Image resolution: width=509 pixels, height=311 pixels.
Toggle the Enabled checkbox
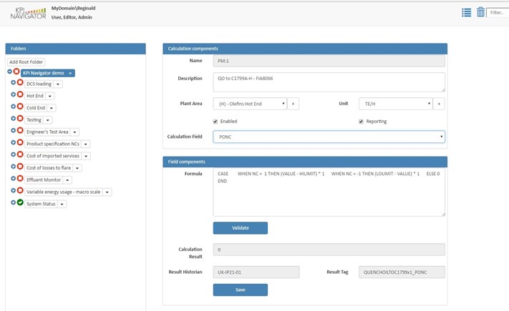[x=215, y=122]
